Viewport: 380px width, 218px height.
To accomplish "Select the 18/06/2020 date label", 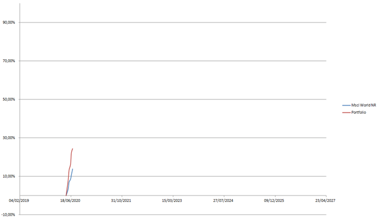I will coord(70,201).
